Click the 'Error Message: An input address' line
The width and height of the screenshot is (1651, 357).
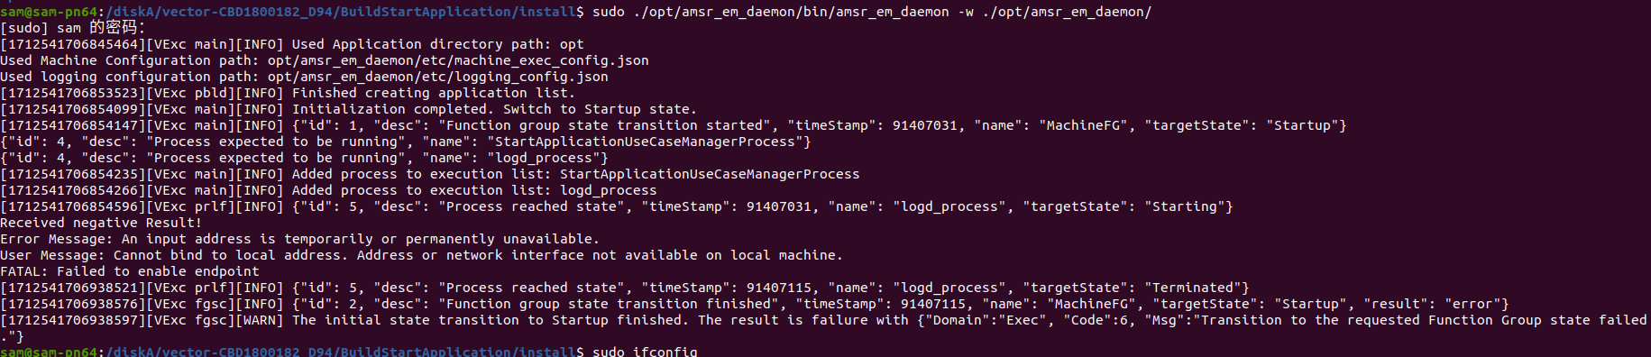tap(299, 239)
